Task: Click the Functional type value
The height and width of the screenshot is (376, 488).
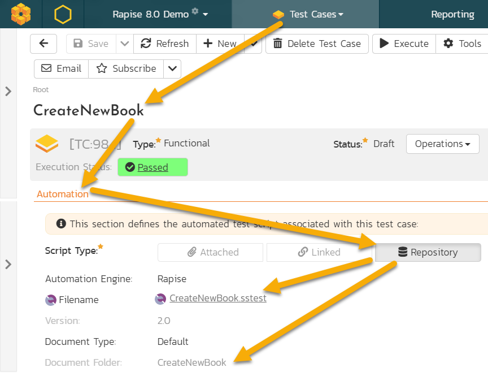Action: 187,143
